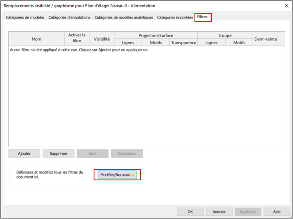Click the Nom column header
293x219 pixels.
tap(36, 39)
